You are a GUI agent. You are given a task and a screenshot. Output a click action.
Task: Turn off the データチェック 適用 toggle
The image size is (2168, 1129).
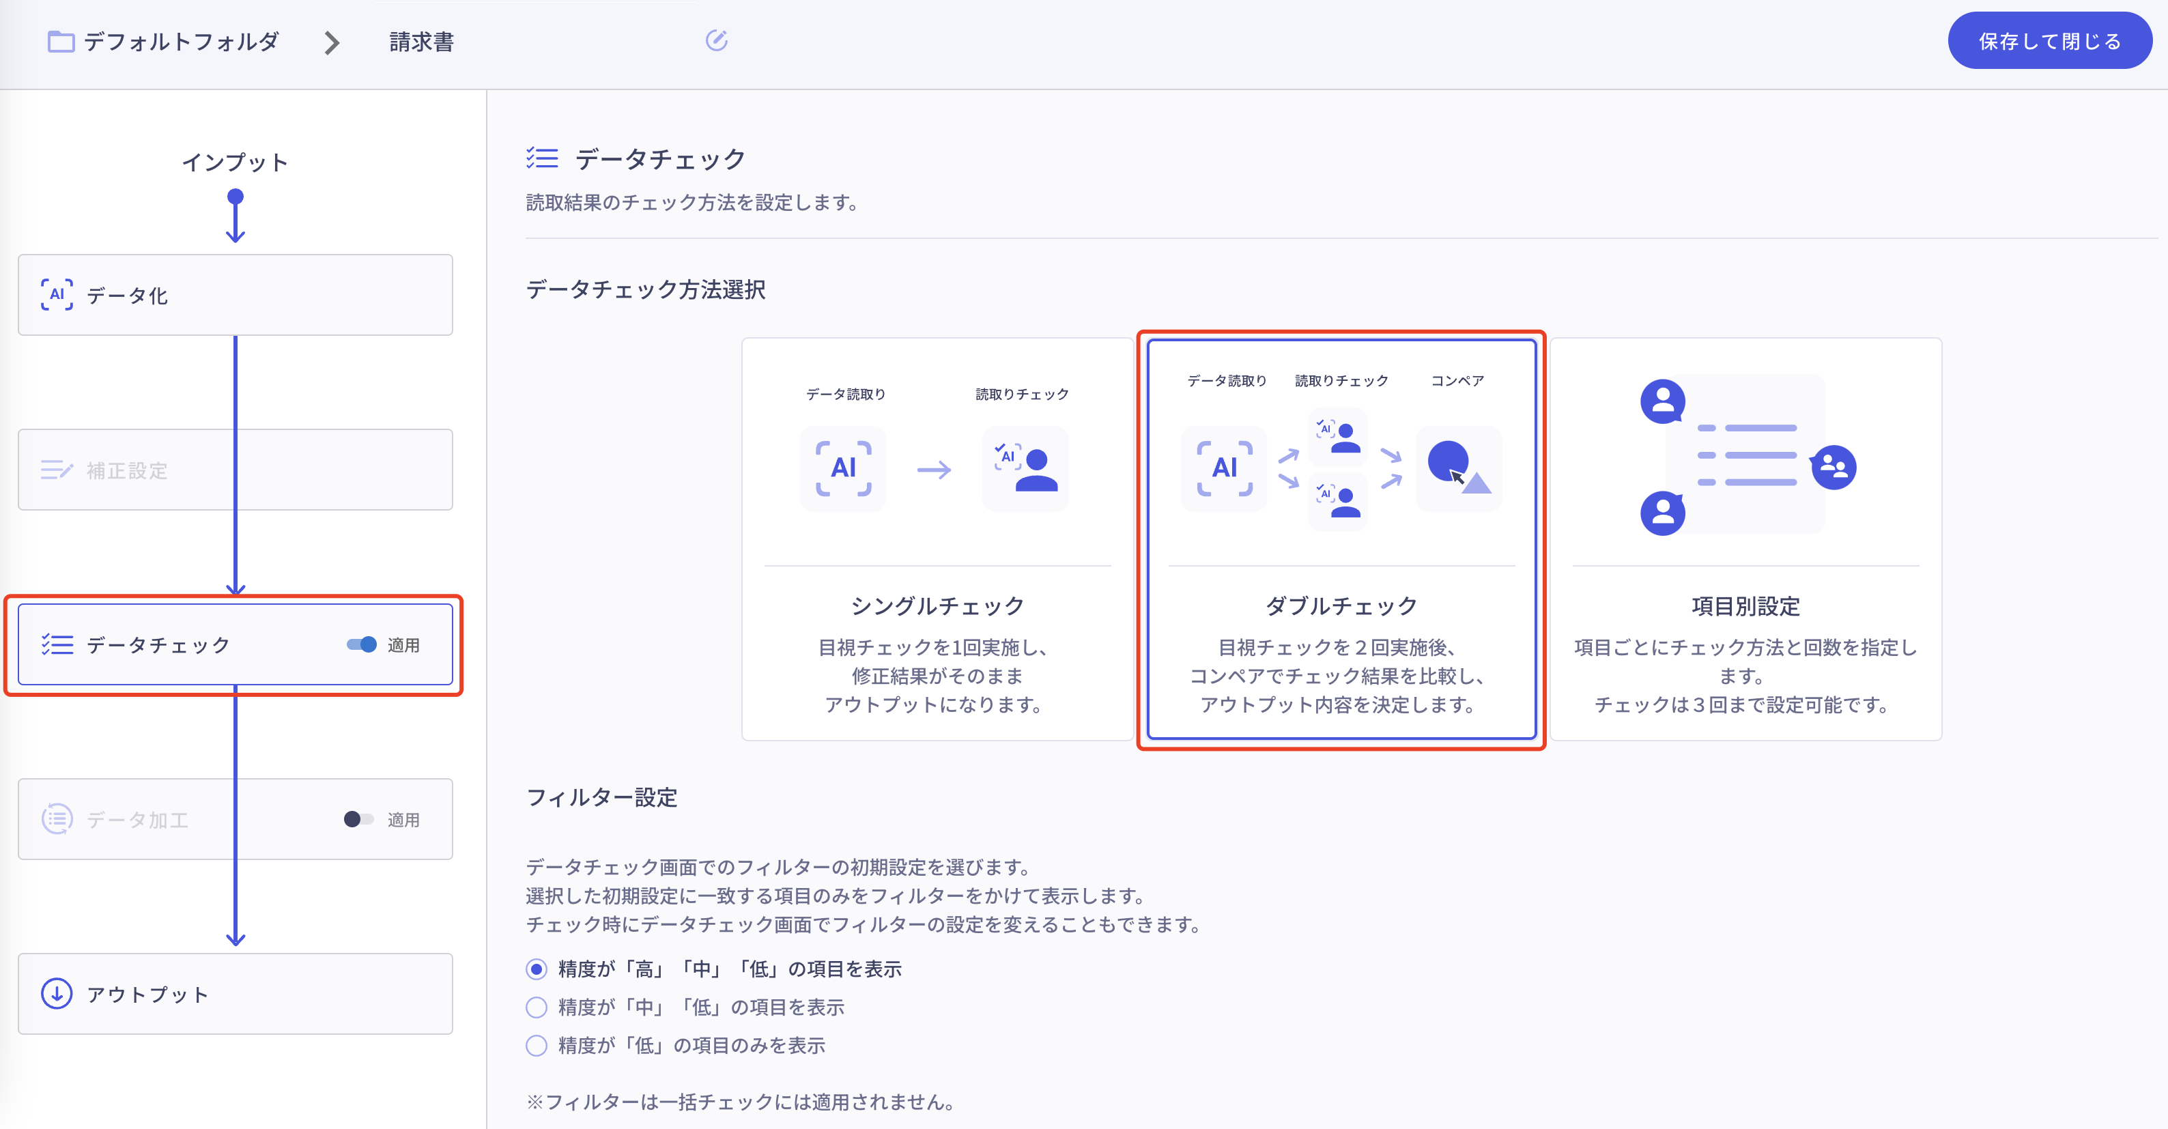pyautogui.click(x=362, y=644)
